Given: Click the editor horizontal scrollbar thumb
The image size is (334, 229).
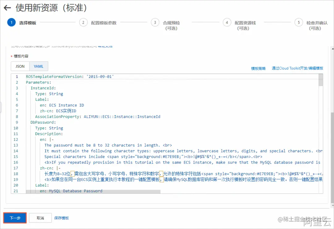Looking at the screenshot, I should point(93,192).
